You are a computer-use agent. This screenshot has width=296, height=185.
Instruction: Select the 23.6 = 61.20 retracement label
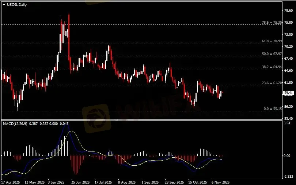click(272, 83)
